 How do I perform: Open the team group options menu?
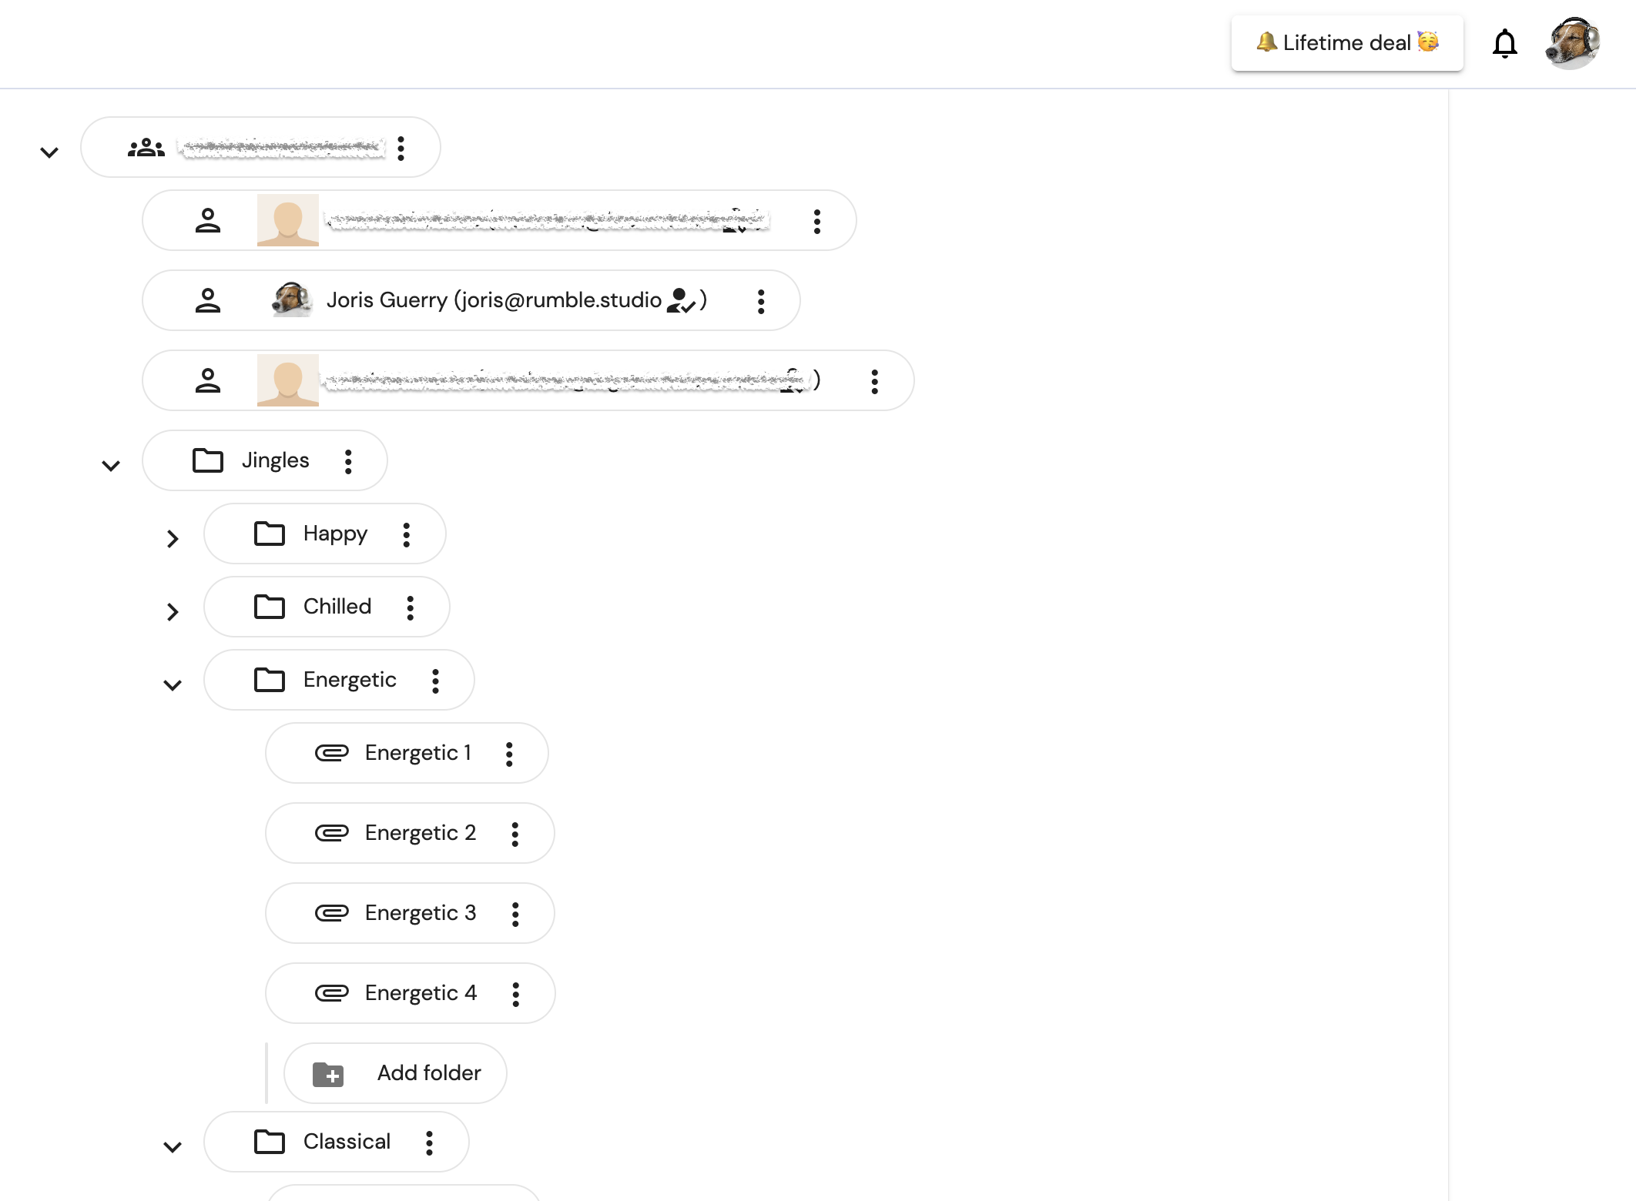click(401, 148)
